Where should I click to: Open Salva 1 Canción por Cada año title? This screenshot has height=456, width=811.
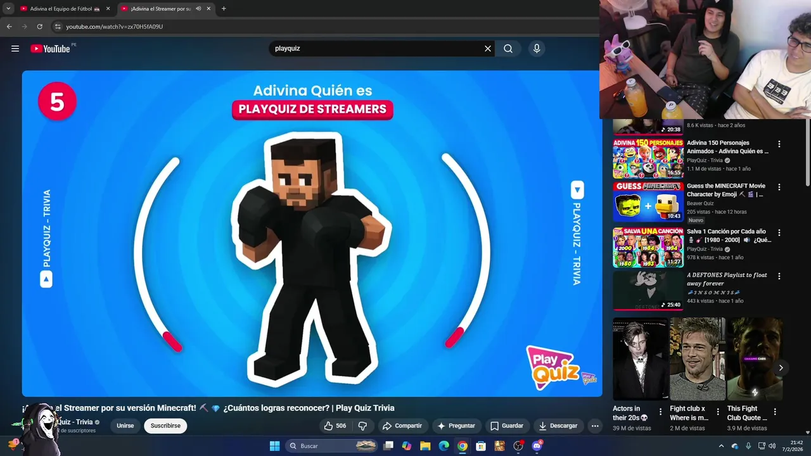click(x=729, y=236)
